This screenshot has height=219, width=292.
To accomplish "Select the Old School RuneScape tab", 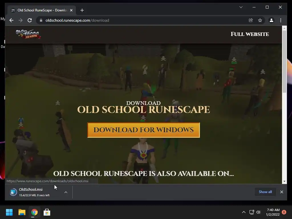I will point(42,10).
